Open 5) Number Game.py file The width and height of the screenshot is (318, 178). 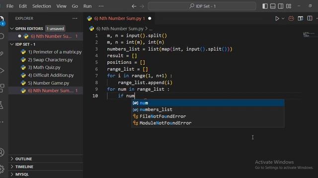pyautogui.click(x=45, y=83)
